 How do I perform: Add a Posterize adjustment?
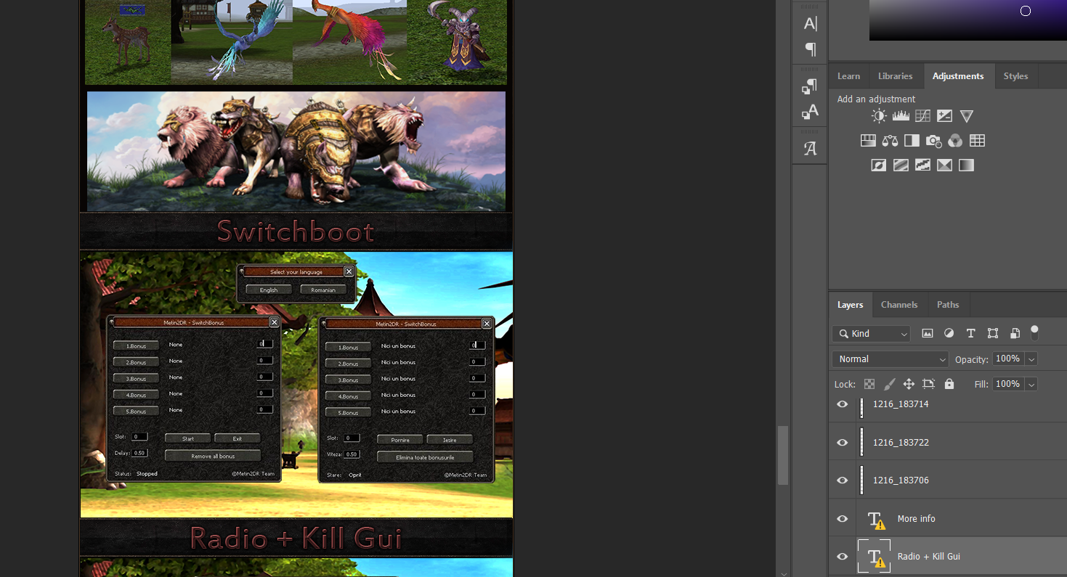pyautogui.click(x=901, y=165)
